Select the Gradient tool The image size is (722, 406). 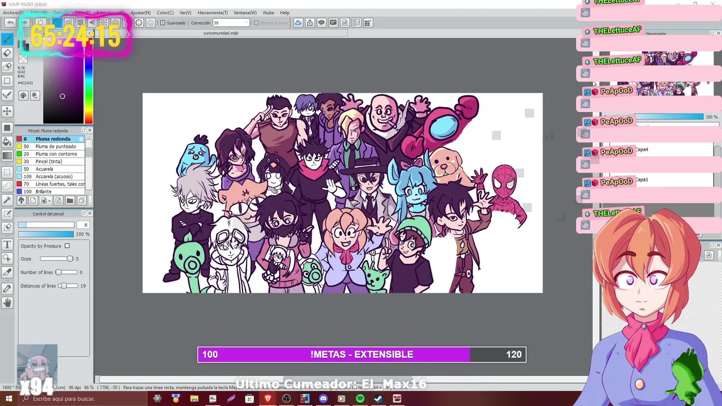pos(7,156)
